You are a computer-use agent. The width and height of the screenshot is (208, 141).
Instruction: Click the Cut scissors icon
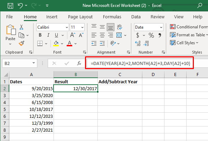[21, 27]
